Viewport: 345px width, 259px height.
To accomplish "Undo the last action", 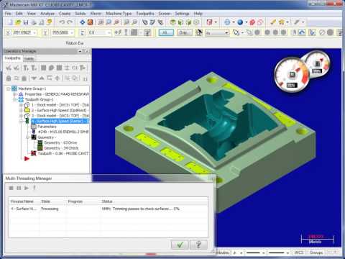I will tap(62, 22).
